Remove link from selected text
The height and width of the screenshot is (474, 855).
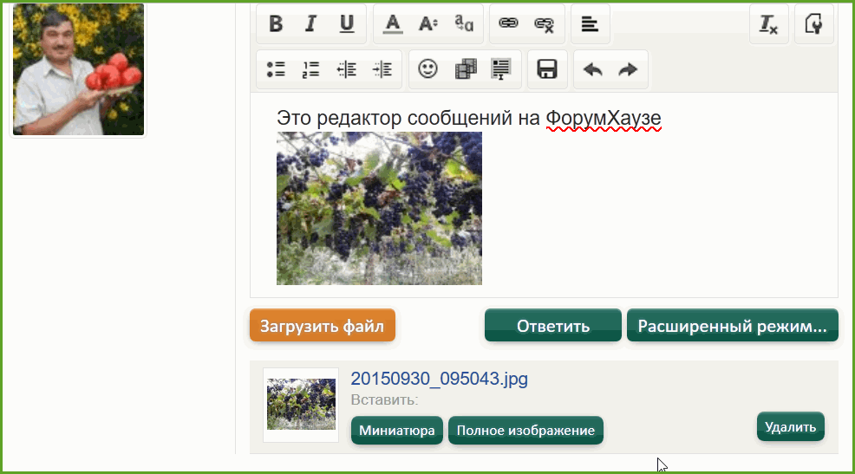tap(545, 24)
